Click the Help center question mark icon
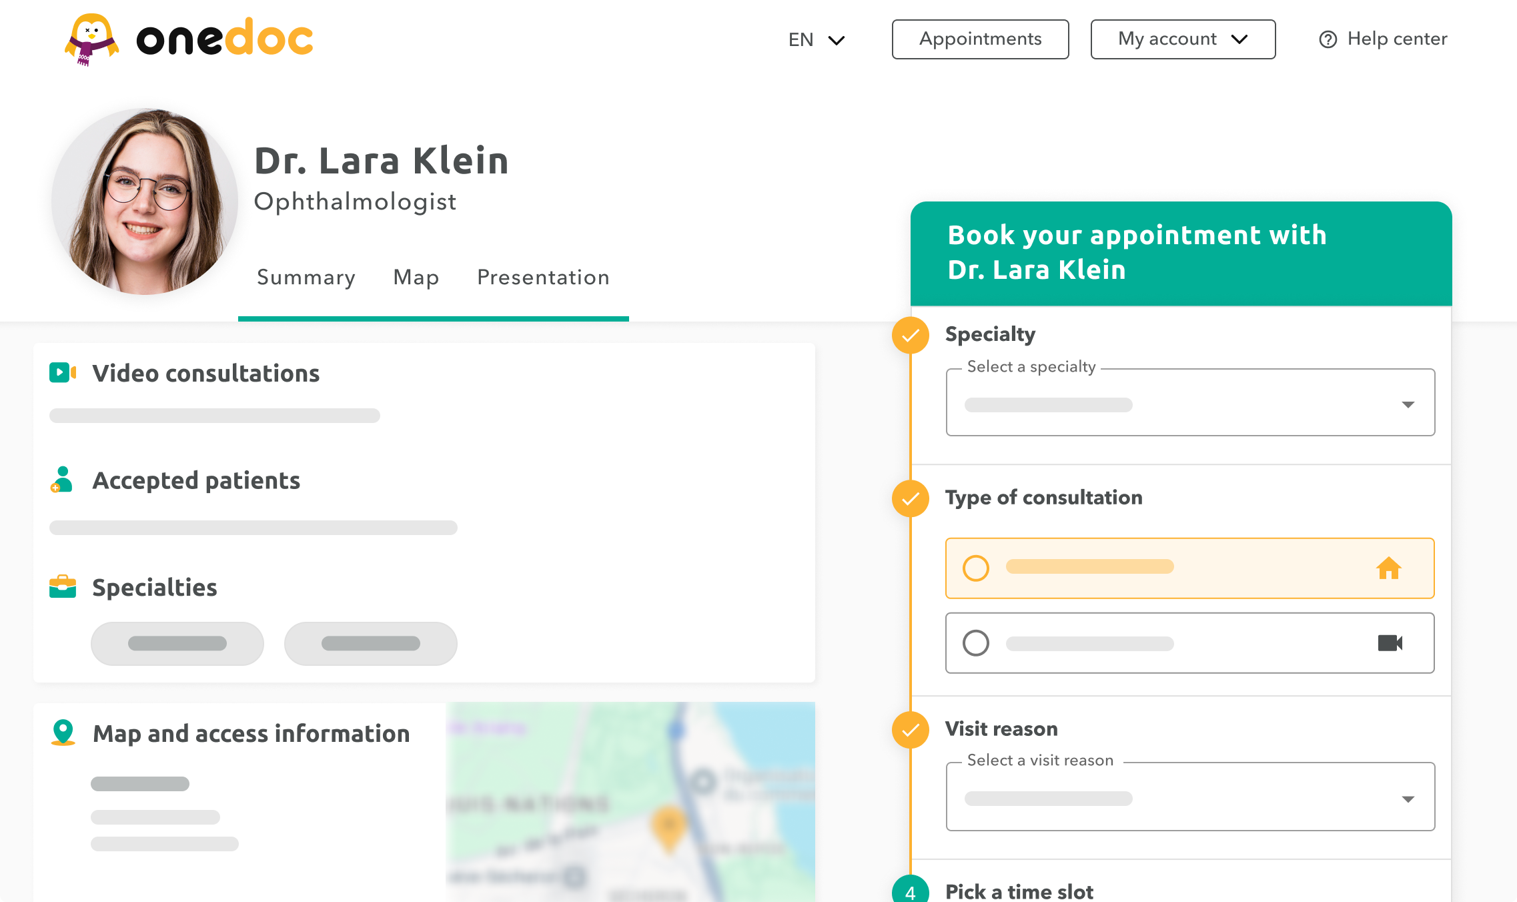1517x902 pixels. 1328,39
